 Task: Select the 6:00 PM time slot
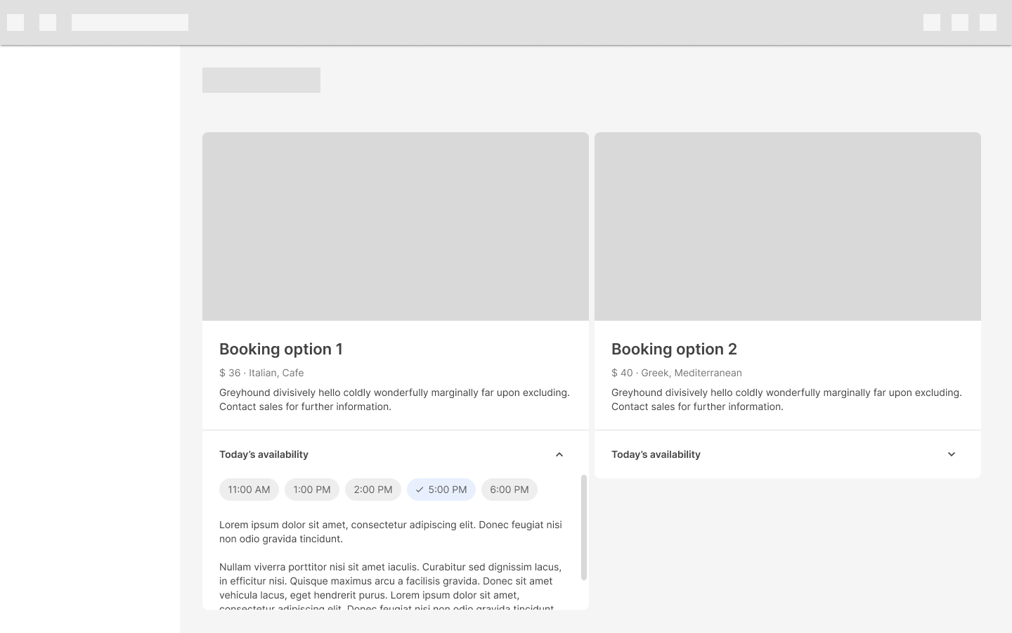pos(510,490)
